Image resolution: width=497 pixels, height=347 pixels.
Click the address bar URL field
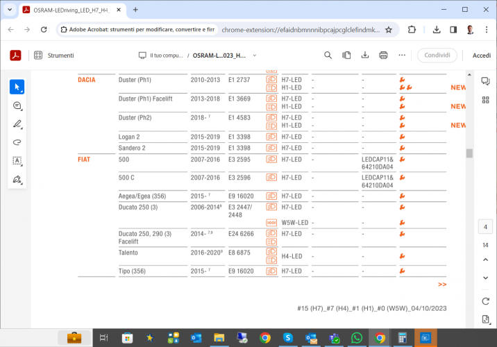(x=300, y=30)
